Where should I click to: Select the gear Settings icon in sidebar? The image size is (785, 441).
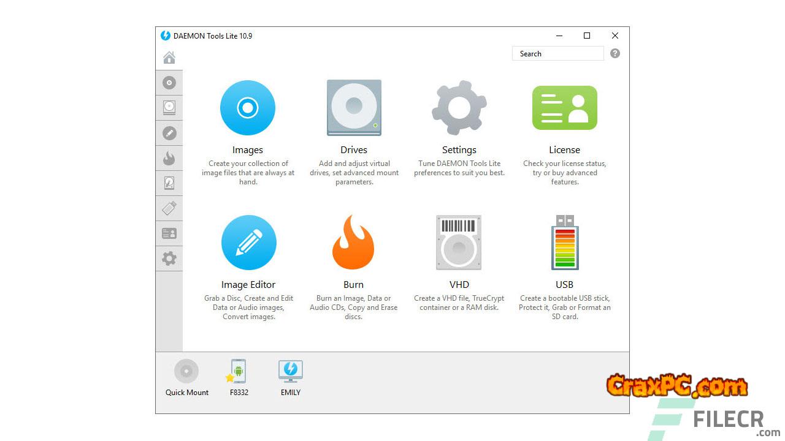pyautogui.click(x=169, y=258)
